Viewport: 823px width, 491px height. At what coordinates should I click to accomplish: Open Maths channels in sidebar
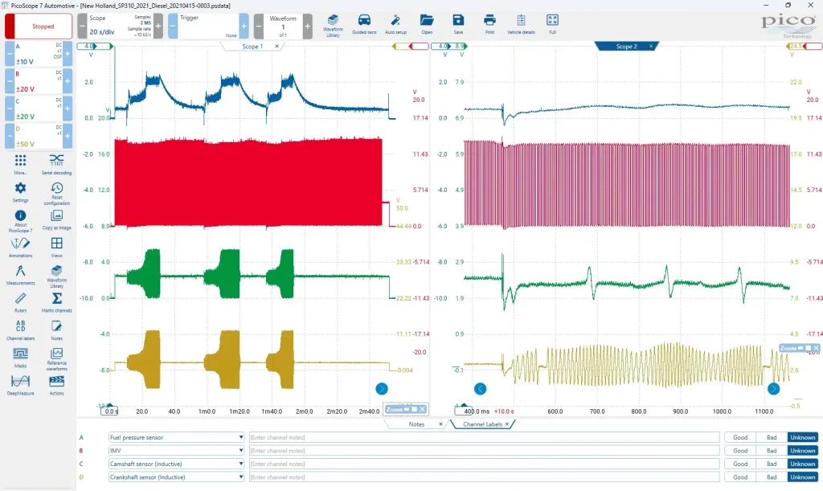coord(57,301)
